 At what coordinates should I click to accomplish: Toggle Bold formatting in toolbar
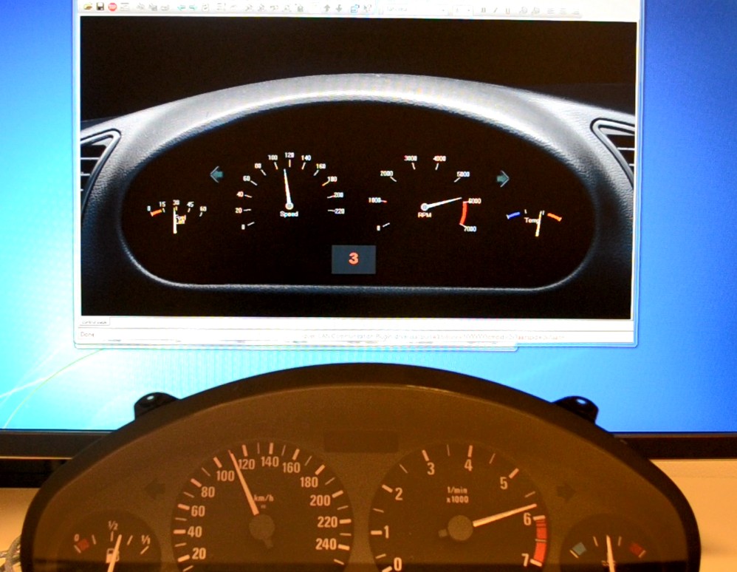click(x=483, y=10)
